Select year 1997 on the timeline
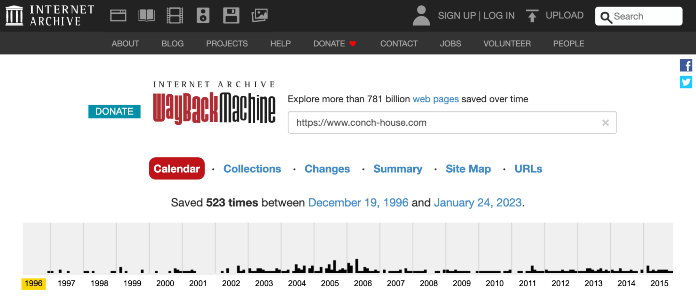 coord(67,283)
